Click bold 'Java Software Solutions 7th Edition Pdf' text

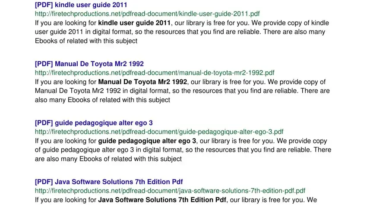pyautogui.click(x=162, y=200)
